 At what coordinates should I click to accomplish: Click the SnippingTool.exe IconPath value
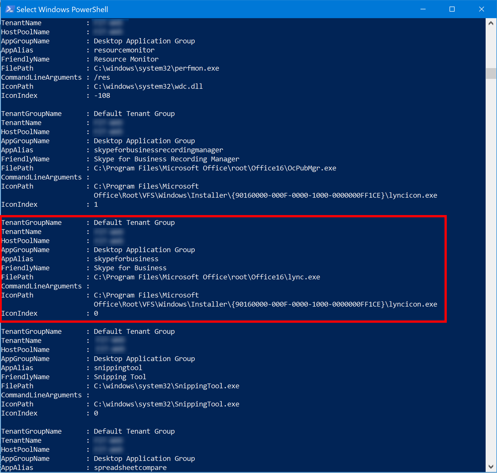coord(167,404)
